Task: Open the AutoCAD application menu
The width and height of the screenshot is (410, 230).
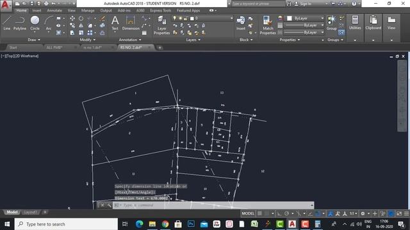Action: click(6, 5)
